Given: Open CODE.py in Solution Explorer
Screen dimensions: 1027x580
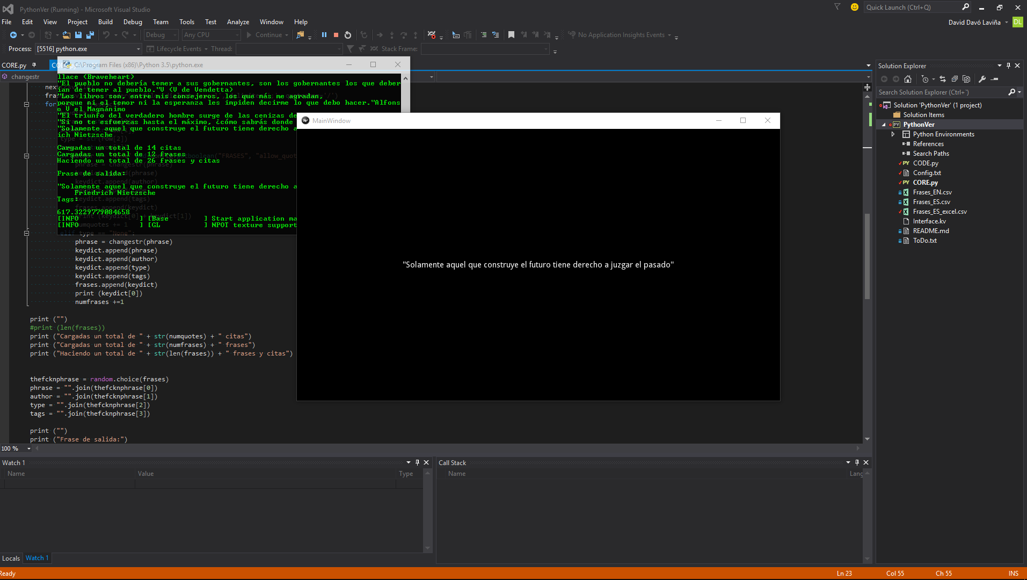Looking at the screenshot, I should [x=926, y=163].
